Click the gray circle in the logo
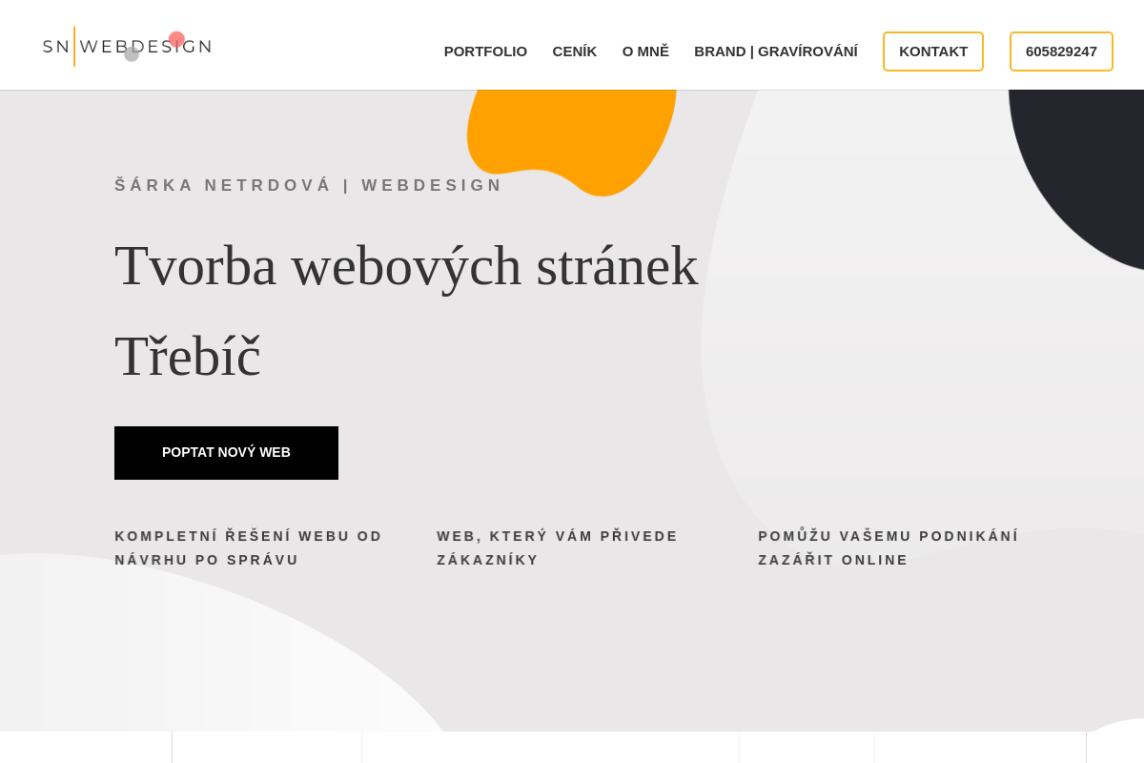1144x763 pixels. 132,54
